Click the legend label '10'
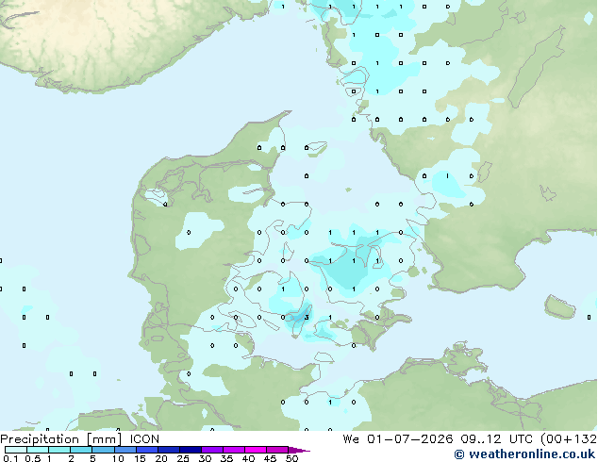Image resolution: width=598 pixels, height=462 pixels. pos(118,458)
